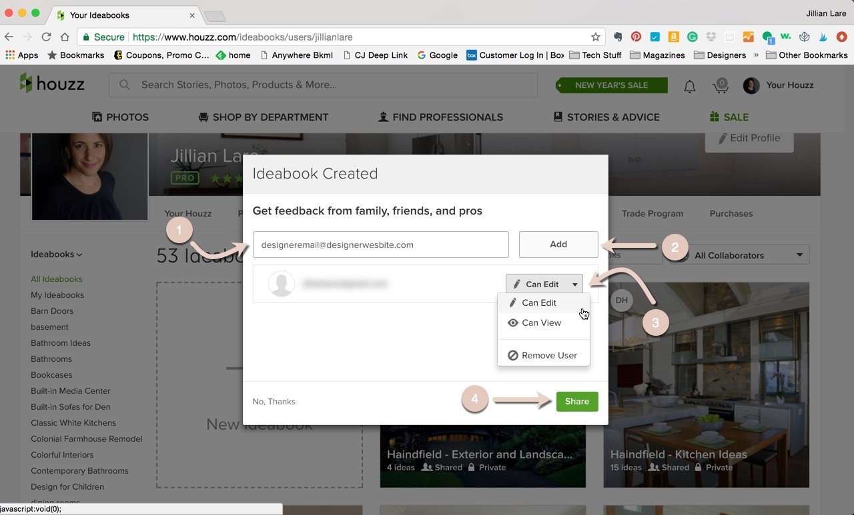Click the Houzz logo
Viewport: 854px width, 515px height.
pyautogui.click(x=52, y=84)
